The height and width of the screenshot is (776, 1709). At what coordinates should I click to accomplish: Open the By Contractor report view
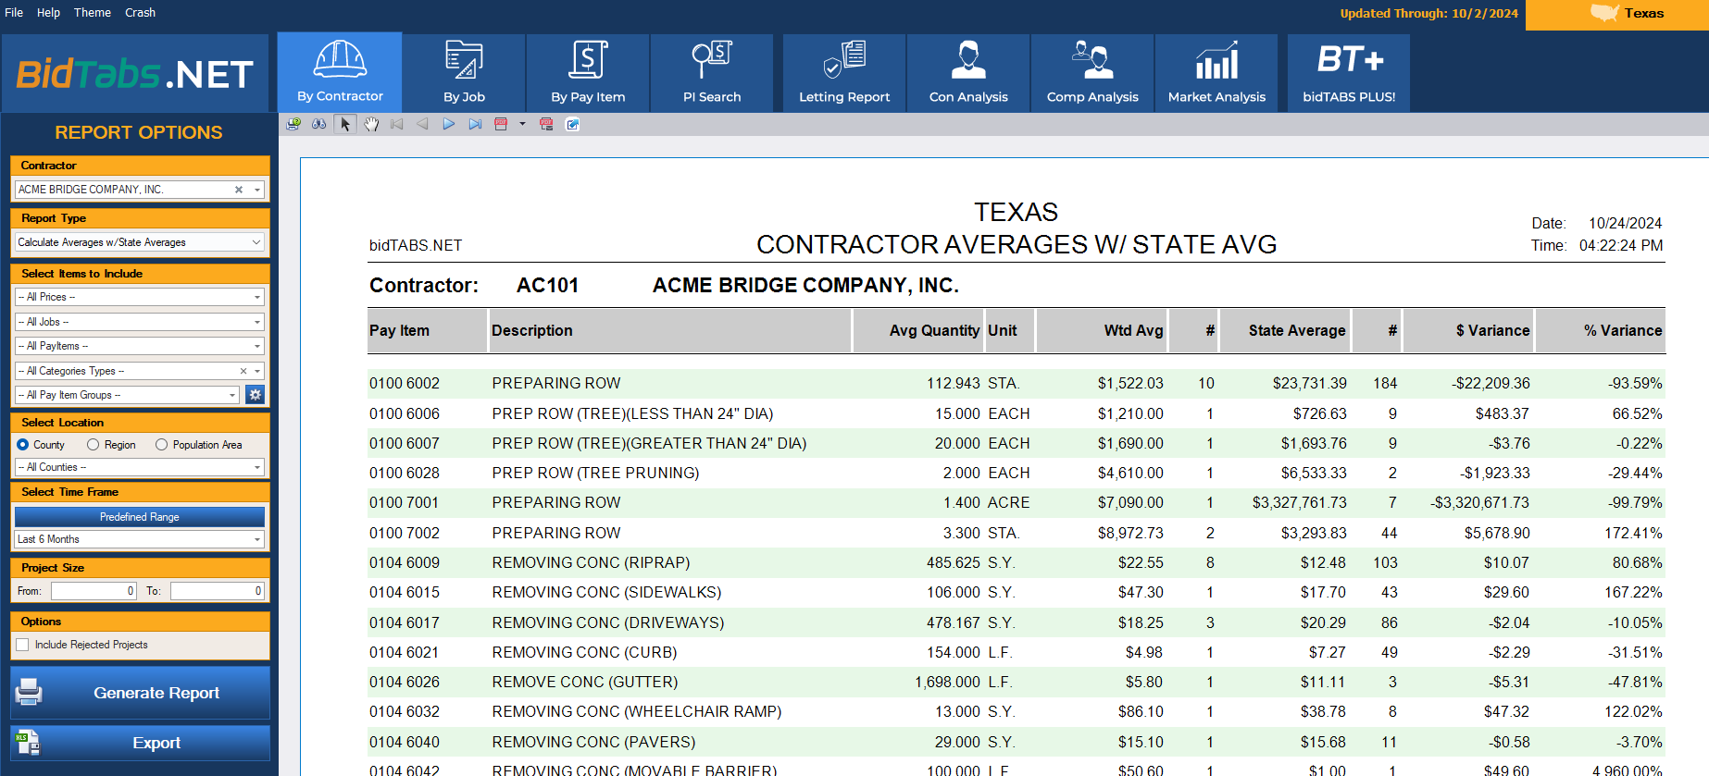[340, 72]
